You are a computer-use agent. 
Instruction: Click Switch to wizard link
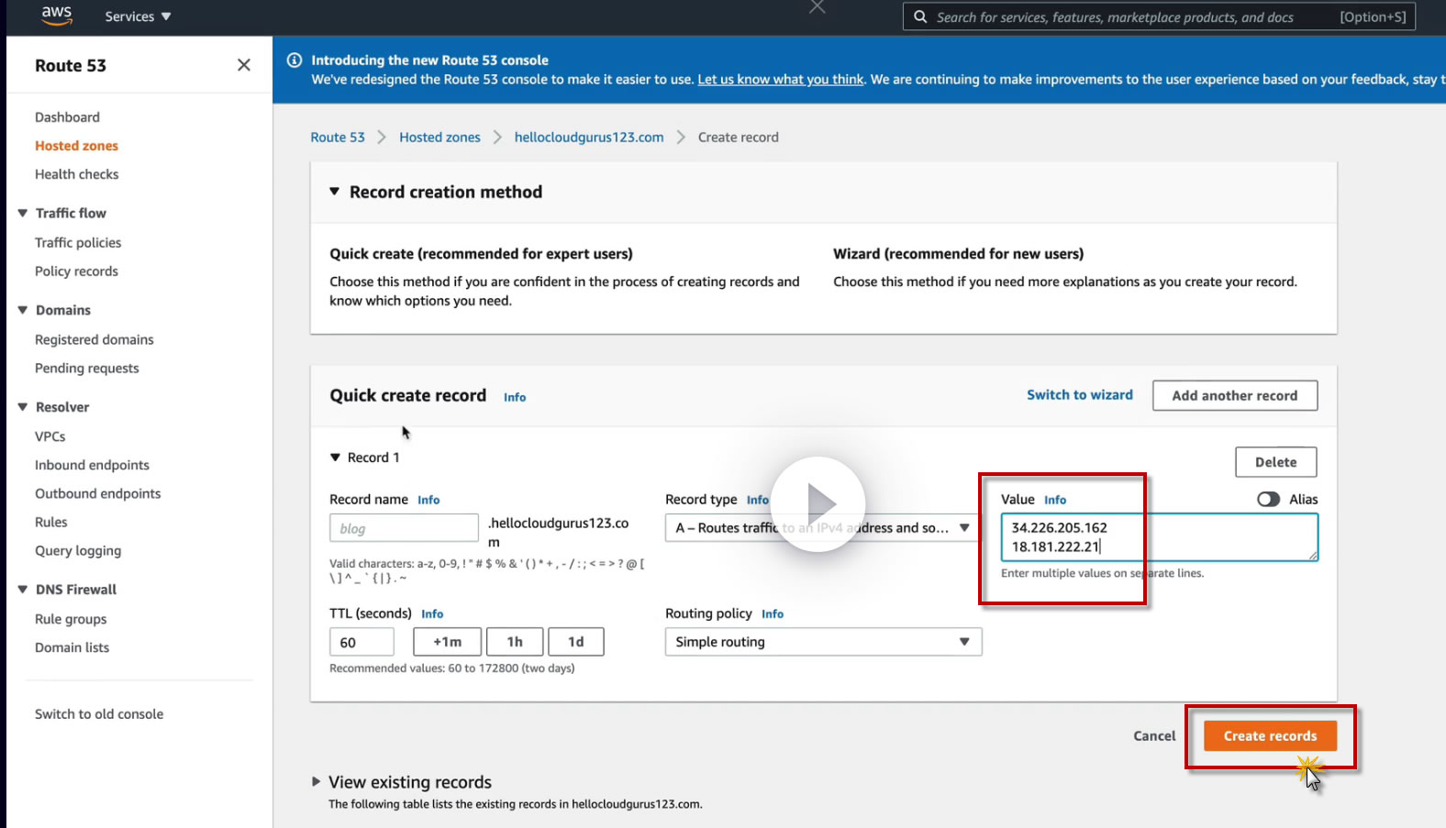click(1079, 395)
